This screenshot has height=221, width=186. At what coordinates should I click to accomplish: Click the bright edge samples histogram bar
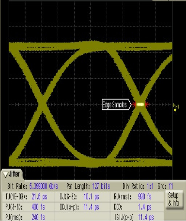pyautogui.click(x=140, y=104)
